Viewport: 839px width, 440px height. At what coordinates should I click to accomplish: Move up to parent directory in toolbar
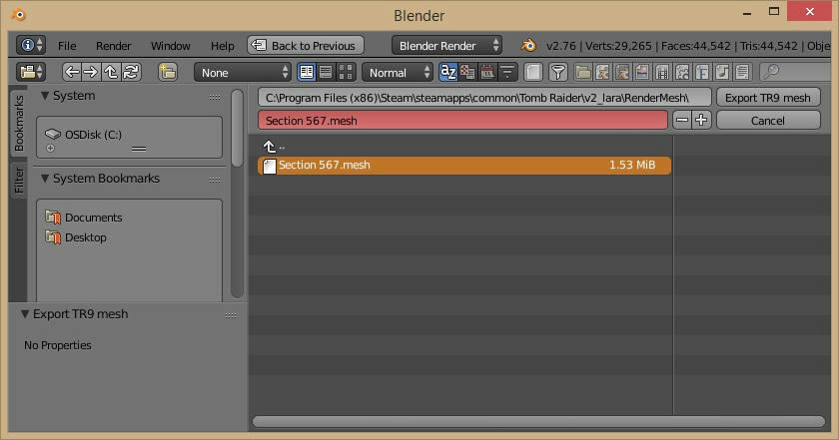tap(111, 72)
